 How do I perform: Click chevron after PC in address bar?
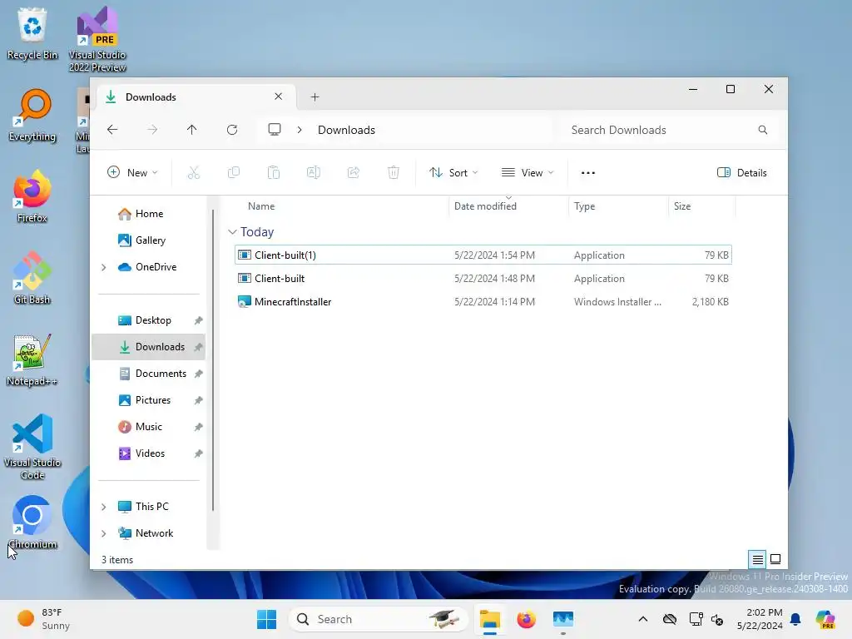300,130
